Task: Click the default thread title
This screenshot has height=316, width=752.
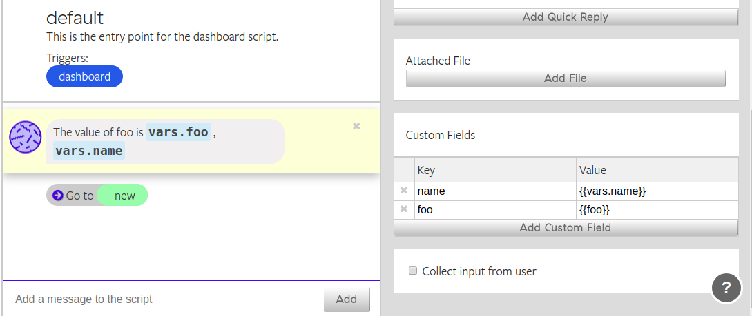Action: [75, 18]
